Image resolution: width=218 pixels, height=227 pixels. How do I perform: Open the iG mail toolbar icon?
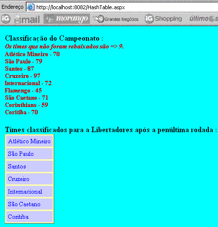tap(27, 19)
